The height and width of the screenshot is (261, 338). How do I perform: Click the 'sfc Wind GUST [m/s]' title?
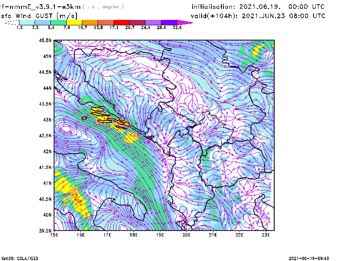[39, 16]
